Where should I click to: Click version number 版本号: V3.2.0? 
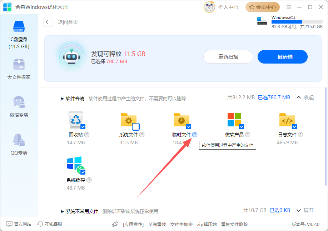tap(305, 225)
